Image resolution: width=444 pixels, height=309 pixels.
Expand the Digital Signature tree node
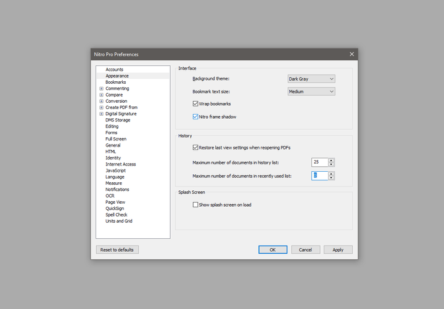click(x=101, y=114)
